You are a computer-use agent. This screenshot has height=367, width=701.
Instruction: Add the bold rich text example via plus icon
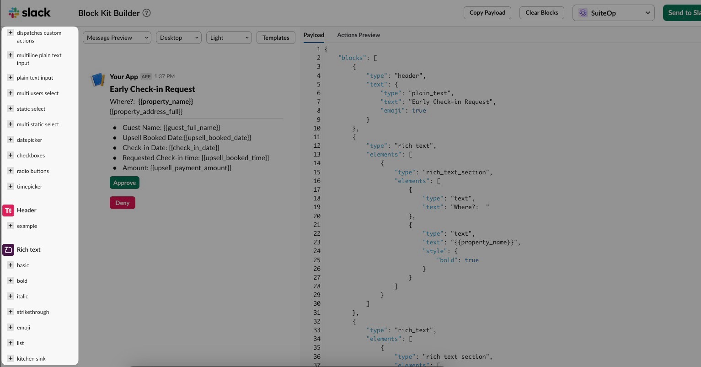tap(10, 281)
